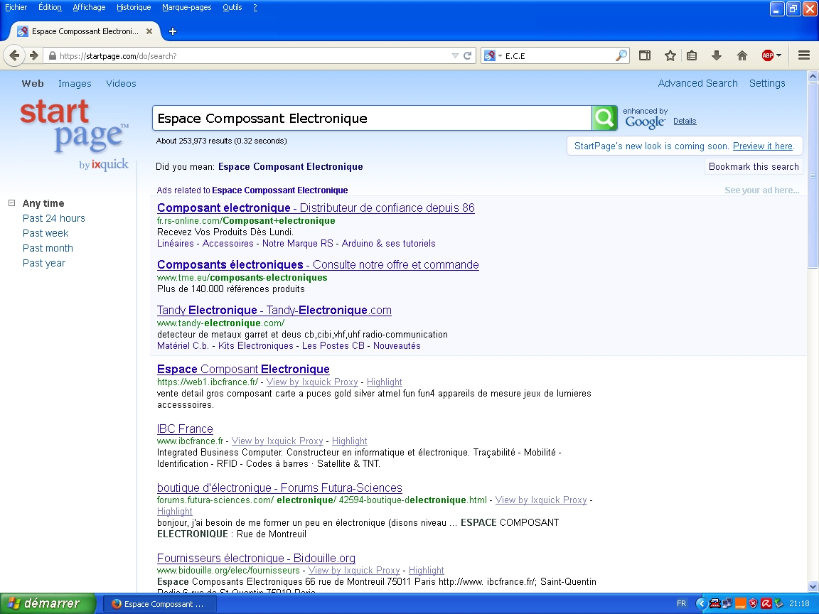The width and height of the screenshot is (819, 614).
Task: Open boutique d'électronique Futura-Sciences result
Action: coord(279,488)
